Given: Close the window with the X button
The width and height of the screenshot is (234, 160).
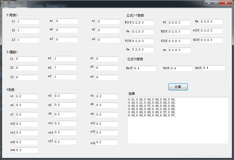Looking at the screenshot, I should click(x=226, y=3).
